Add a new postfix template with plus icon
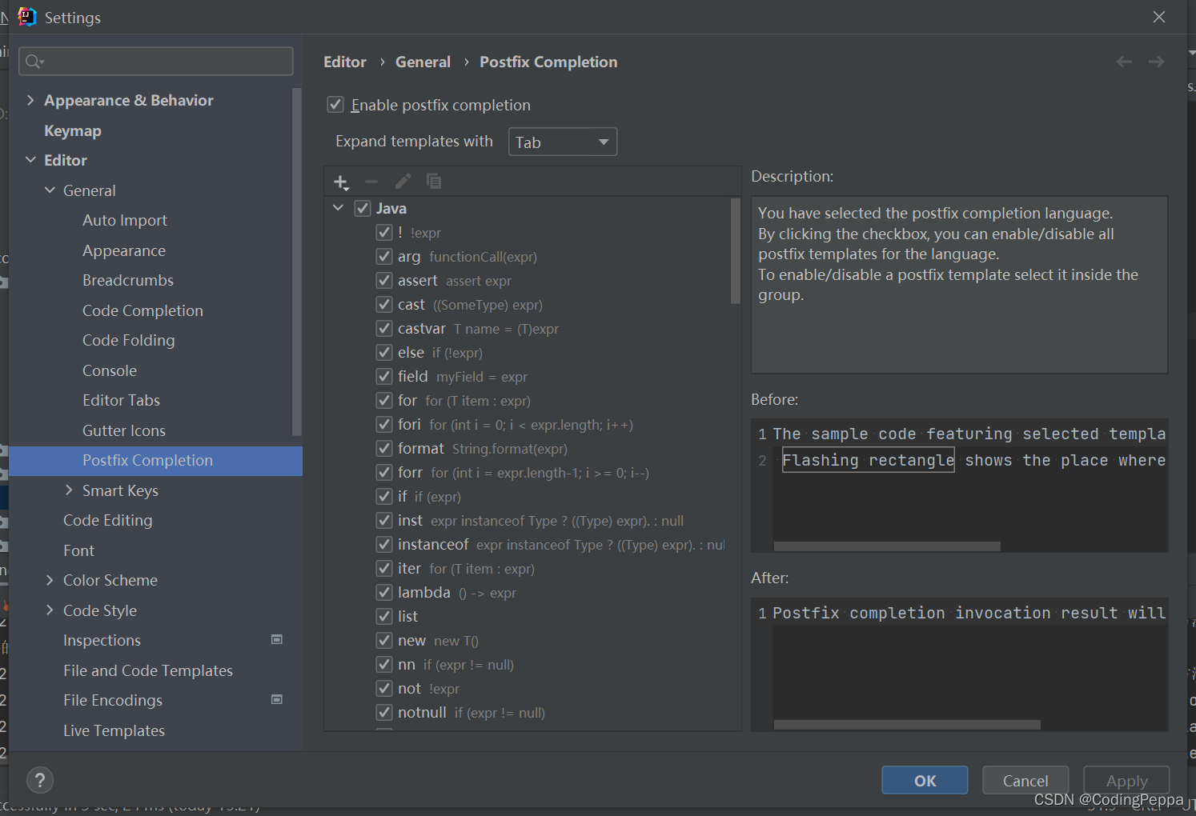 click(341, 182)
